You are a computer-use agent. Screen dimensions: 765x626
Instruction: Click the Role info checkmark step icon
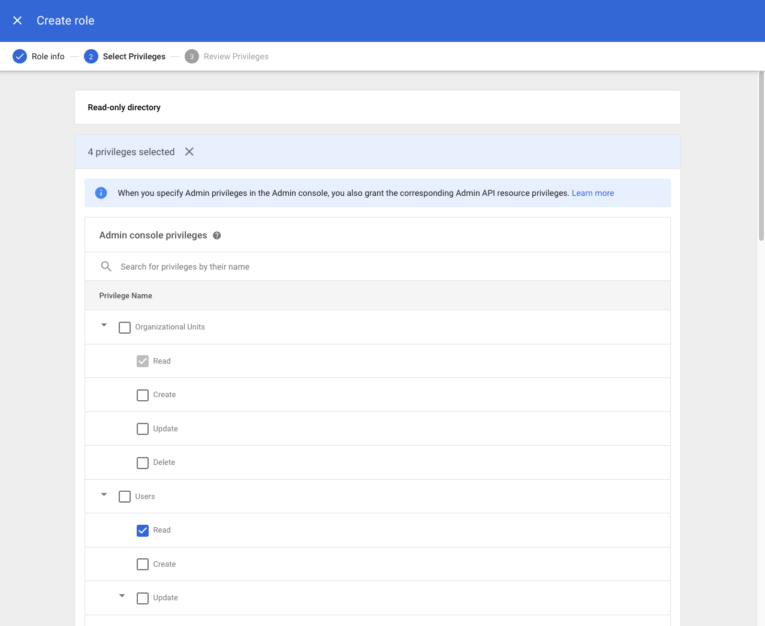pos(20,56)
